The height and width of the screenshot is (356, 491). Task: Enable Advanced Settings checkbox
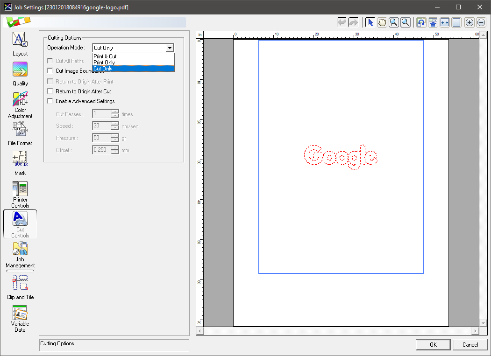pos(50,101)
